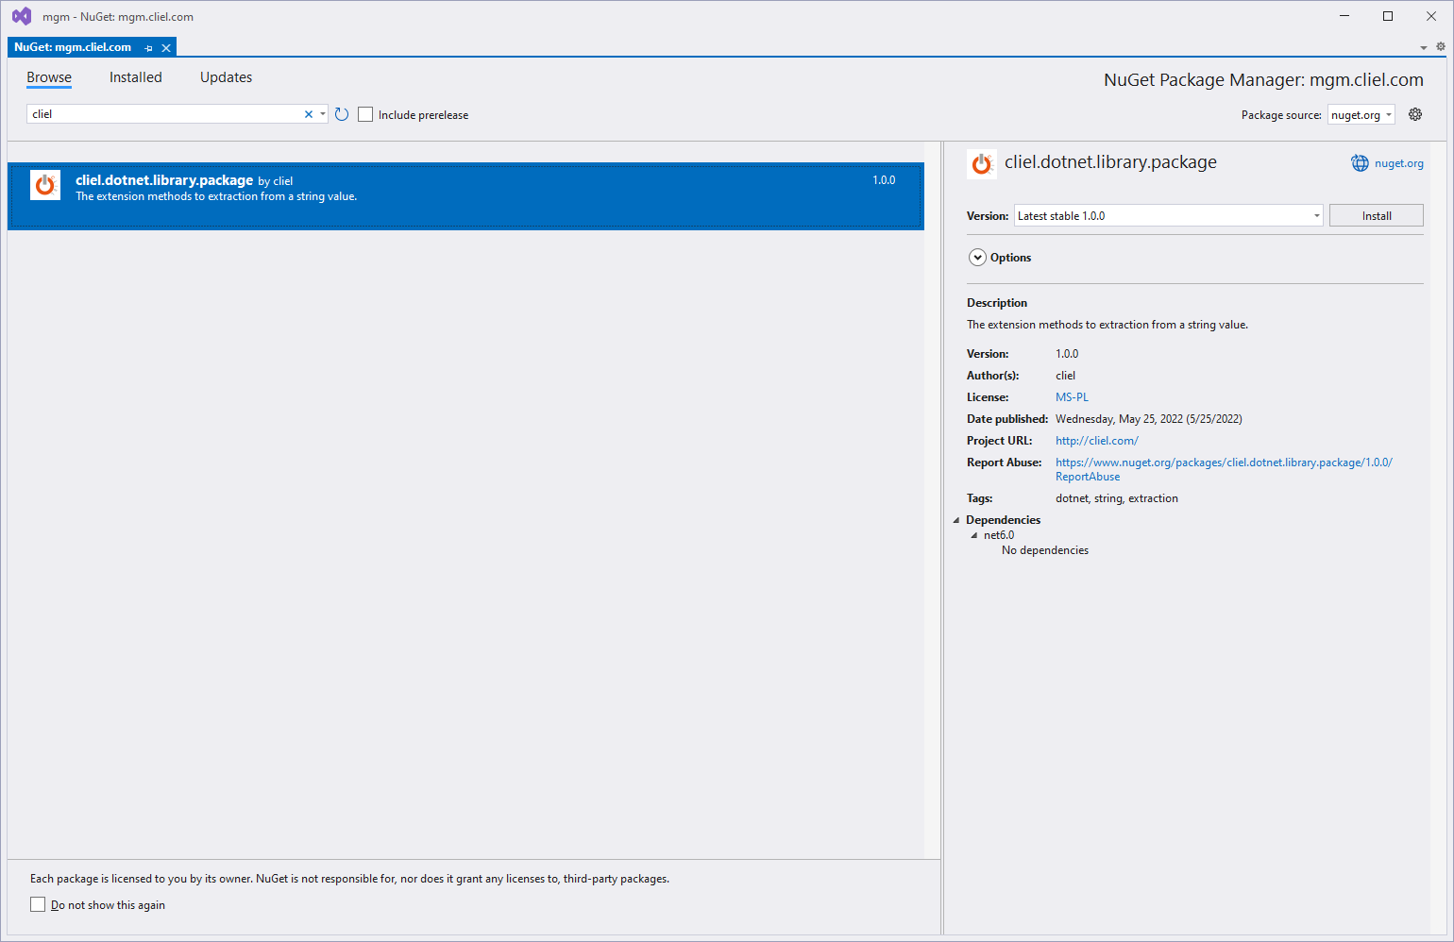Click the Install button
This screenshot has height=942, width=1454.
pyautogui.click(x=1377, y=215)
